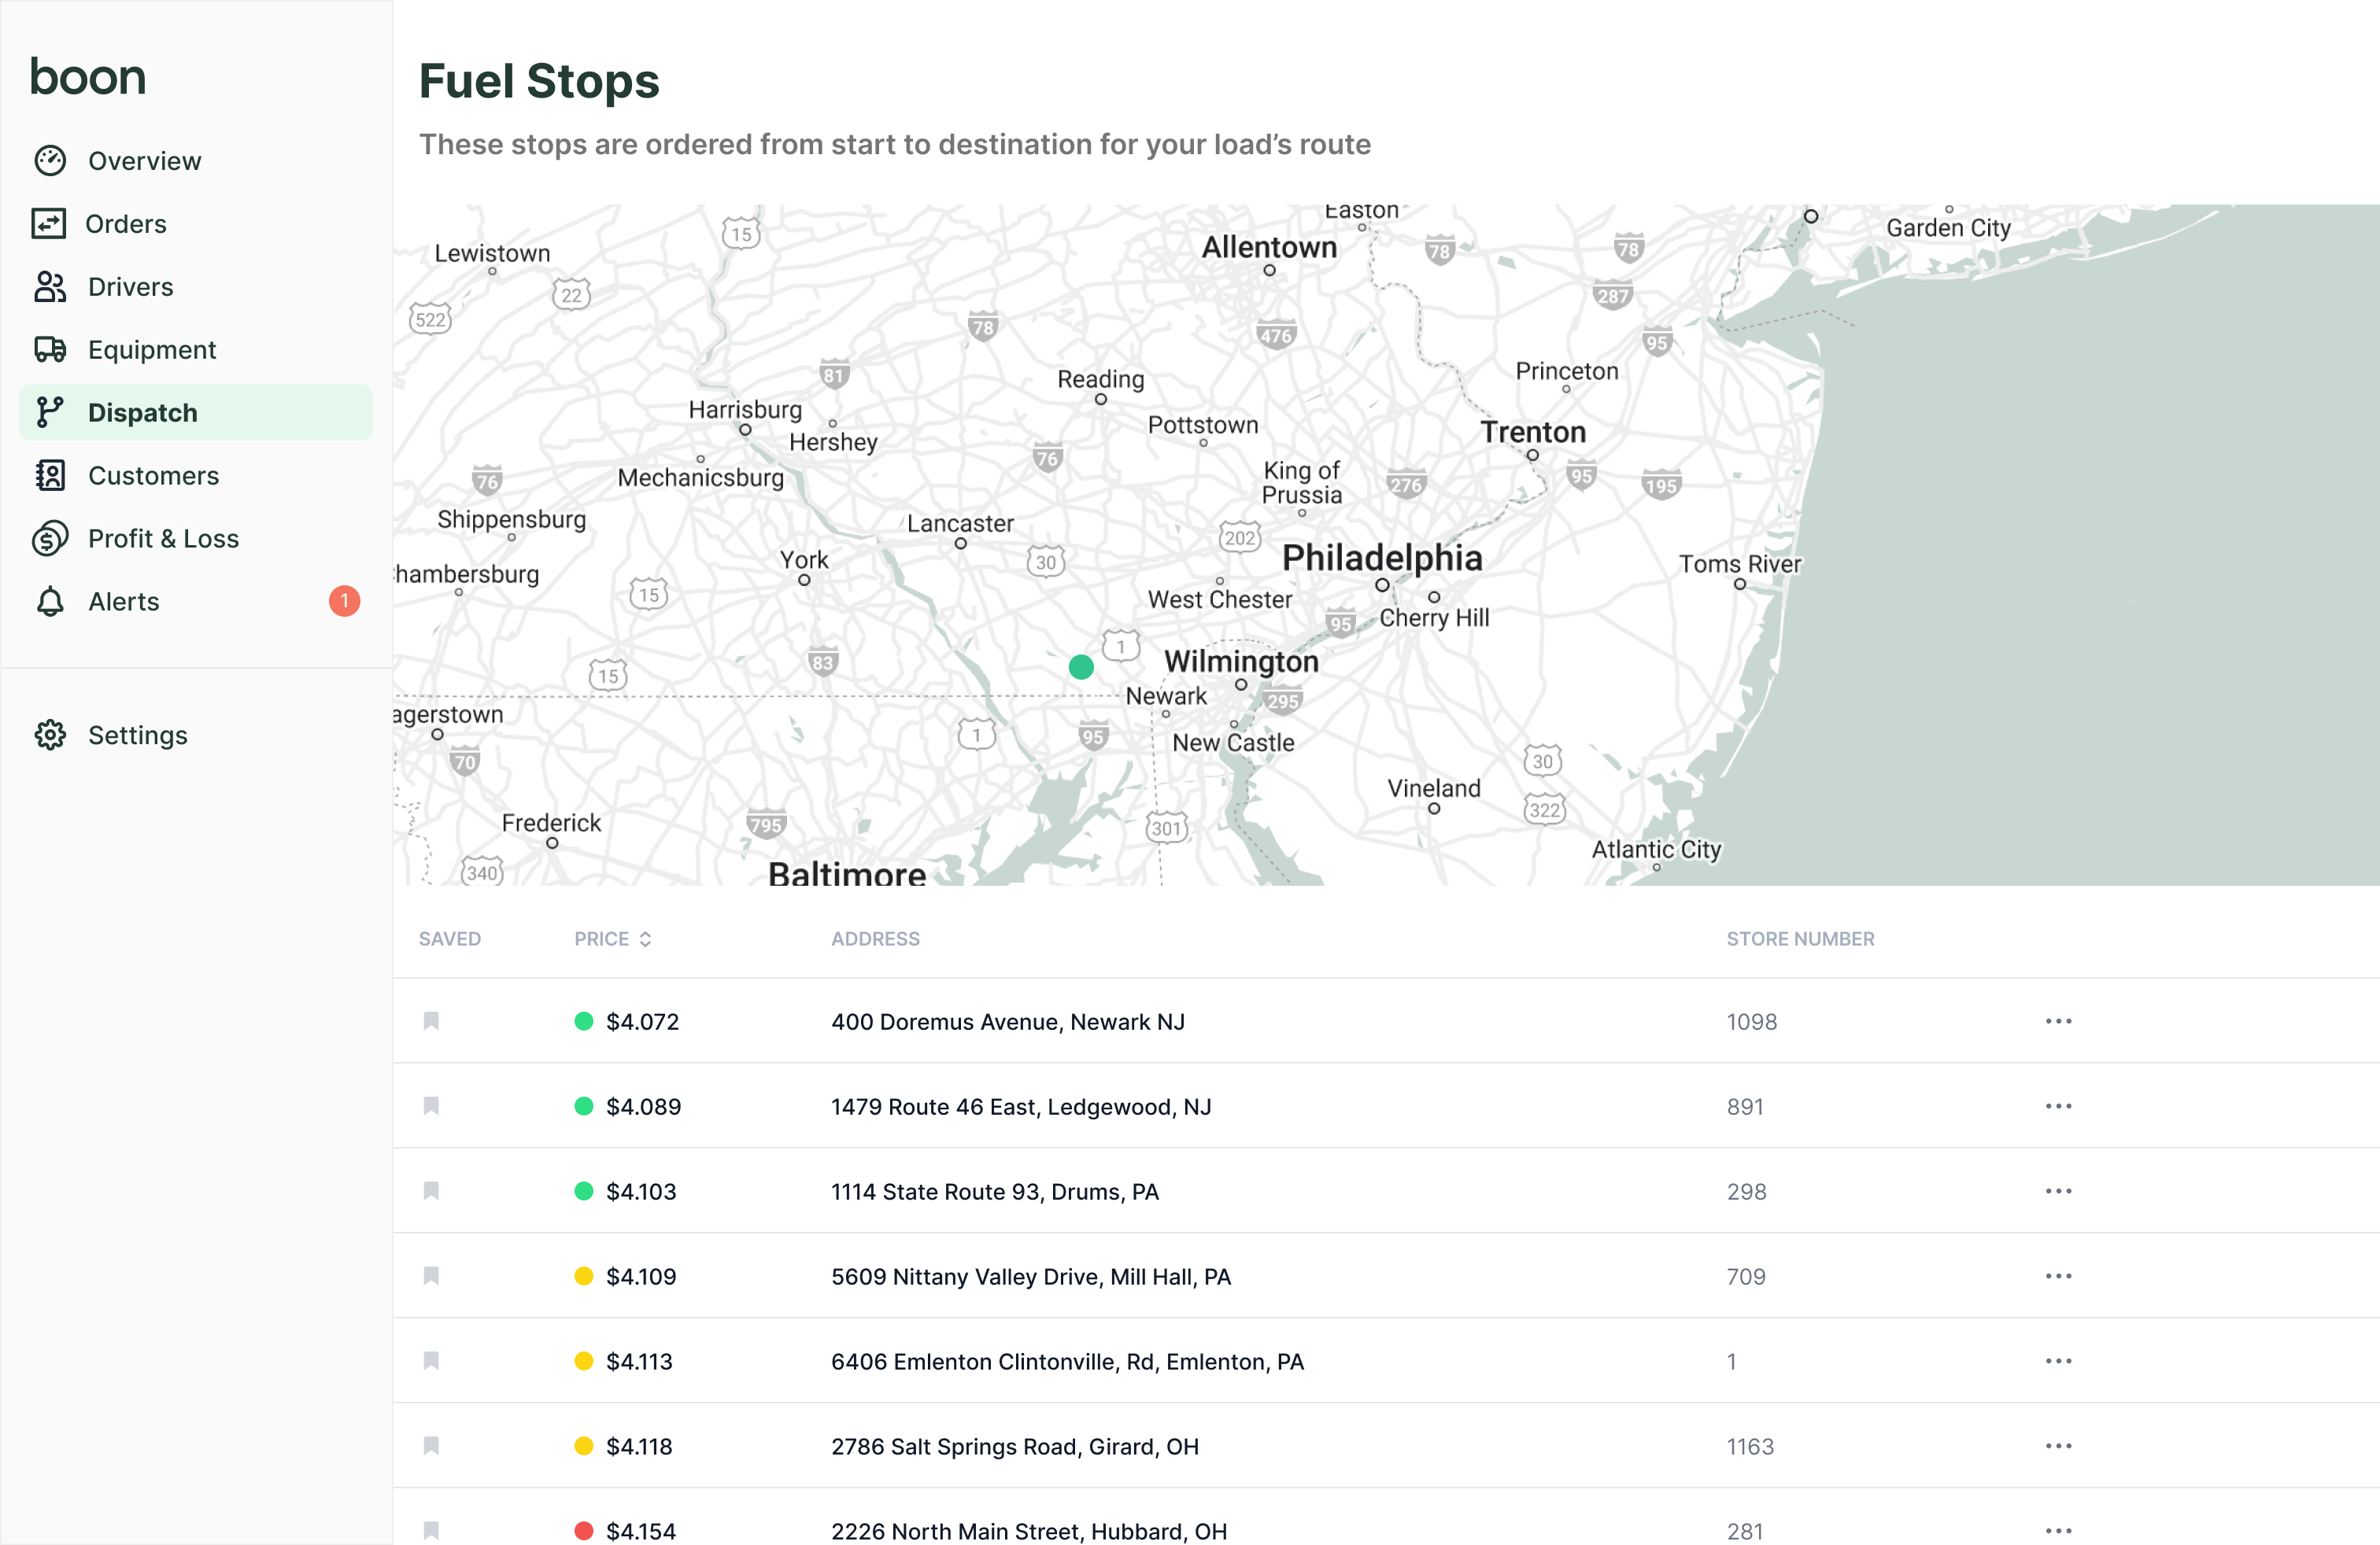Toggle saved bookmark for 400 Doremus Avenue

431,1021
